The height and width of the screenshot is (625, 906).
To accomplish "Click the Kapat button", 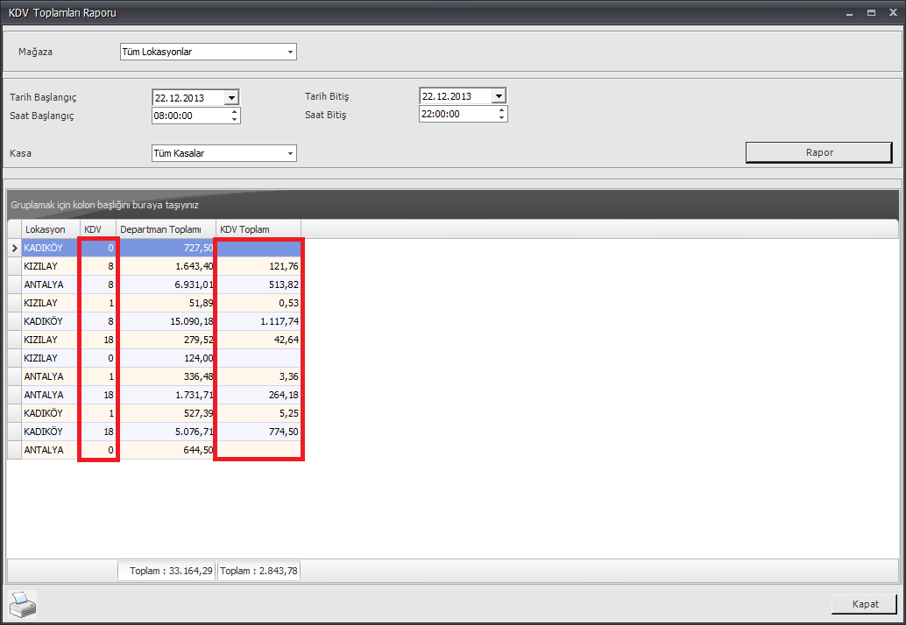I will tap(864, 605).
